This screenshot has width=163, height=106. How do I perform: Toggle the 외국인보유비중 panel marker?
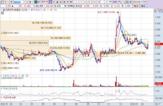coord(1,88)
